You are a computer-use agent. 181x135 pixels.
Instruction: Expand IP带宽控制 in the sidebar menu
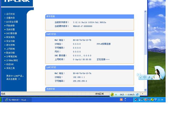pyautogui.click(x=12, y=57)
